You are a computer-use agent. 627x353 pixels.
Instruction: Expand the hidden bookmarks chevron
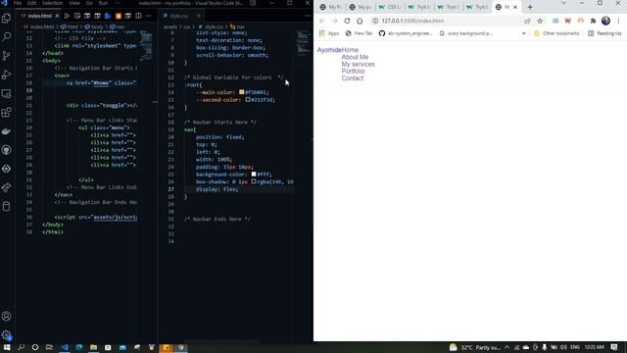tap(523, 33)
